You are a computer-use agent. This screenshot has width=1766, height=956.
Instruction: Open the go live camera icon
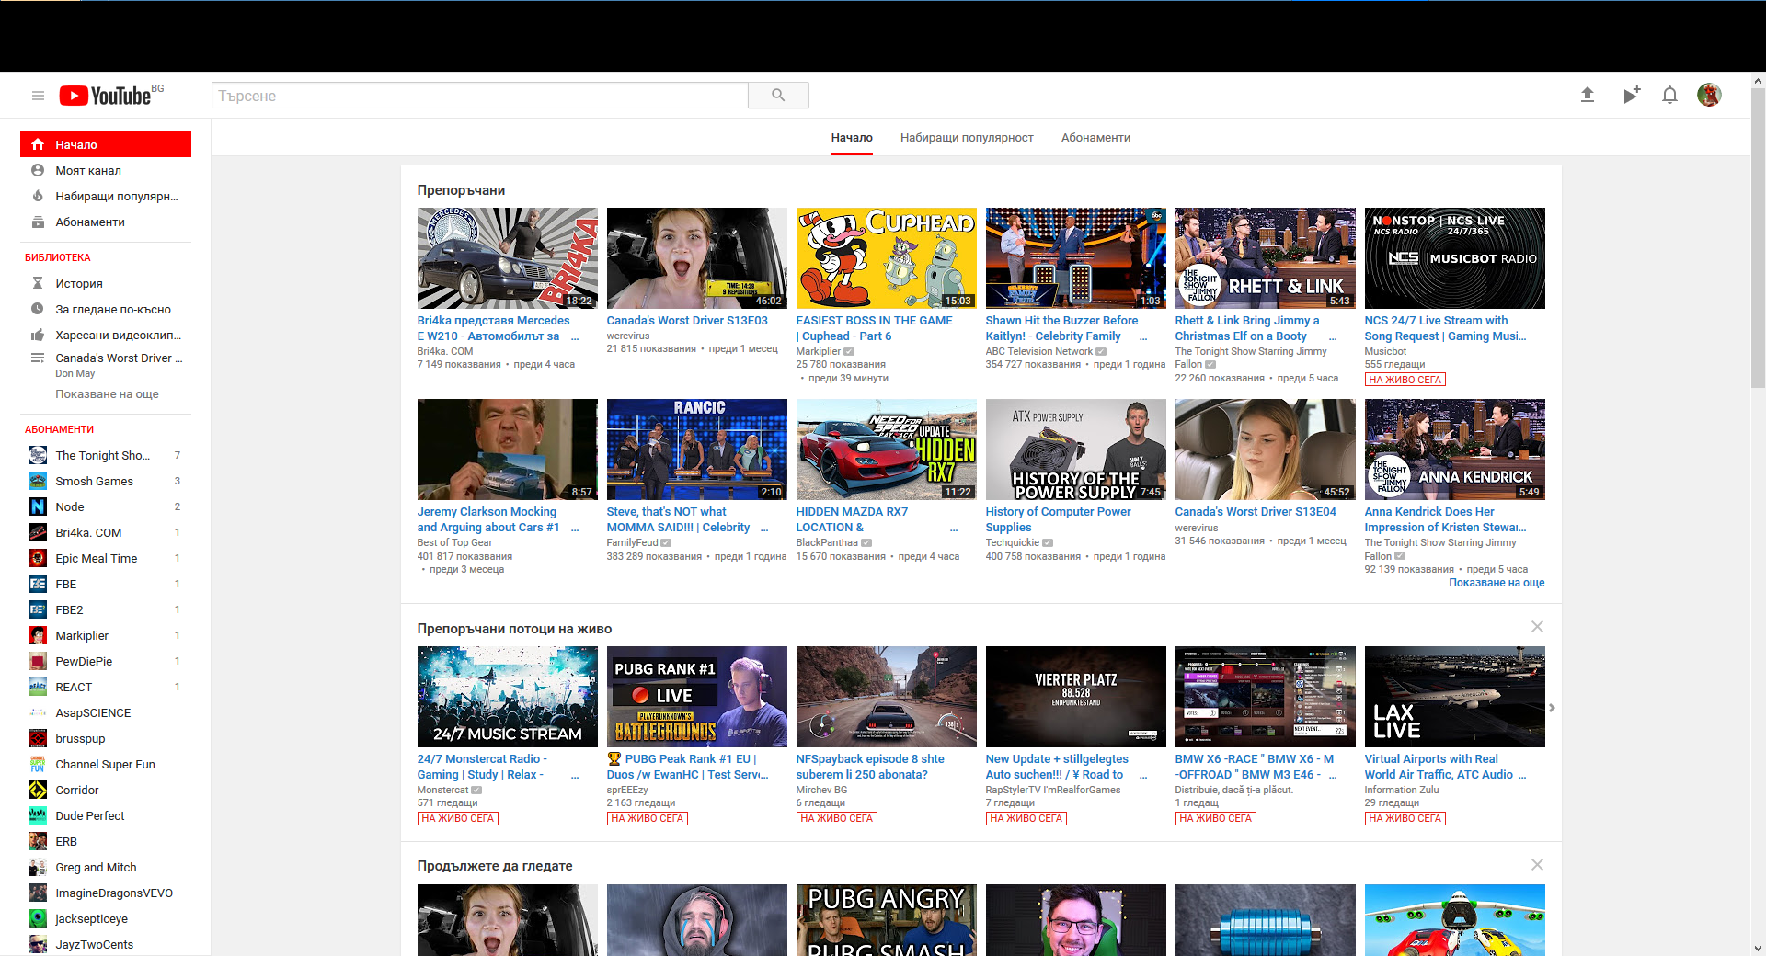1631,95
